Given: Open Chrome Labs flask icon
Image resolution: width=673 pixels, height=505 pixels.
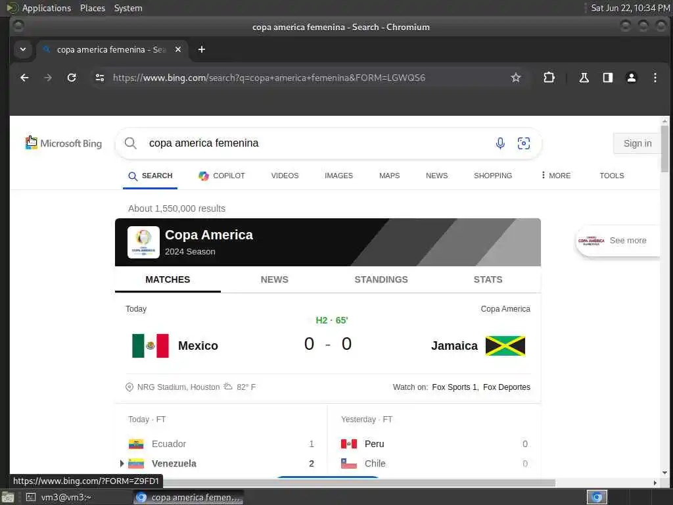Looking at the screenshot, I should coord(584,78).
